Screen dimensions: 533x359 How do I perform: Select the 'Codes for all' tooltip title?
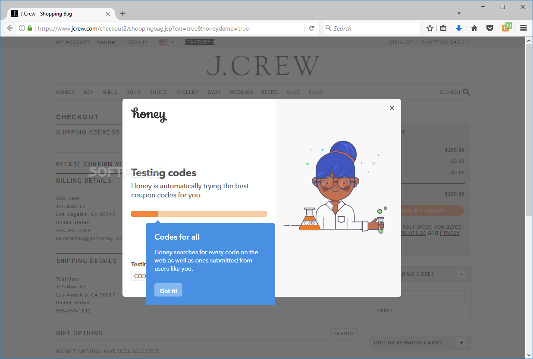point(177,237)
